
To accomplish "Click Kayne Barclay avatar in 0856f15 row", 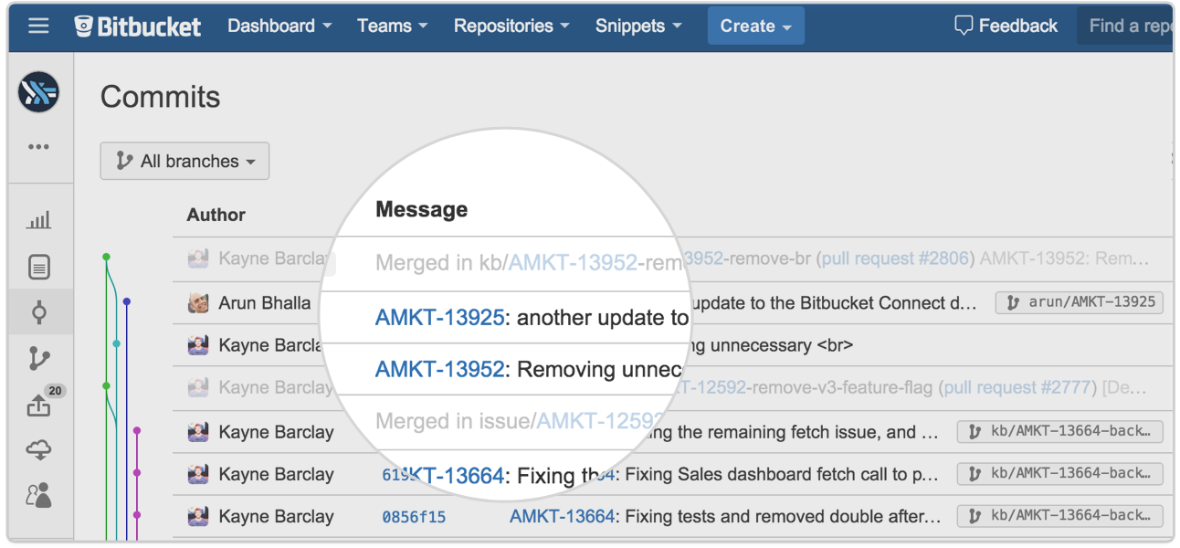I will coord(198,517).
